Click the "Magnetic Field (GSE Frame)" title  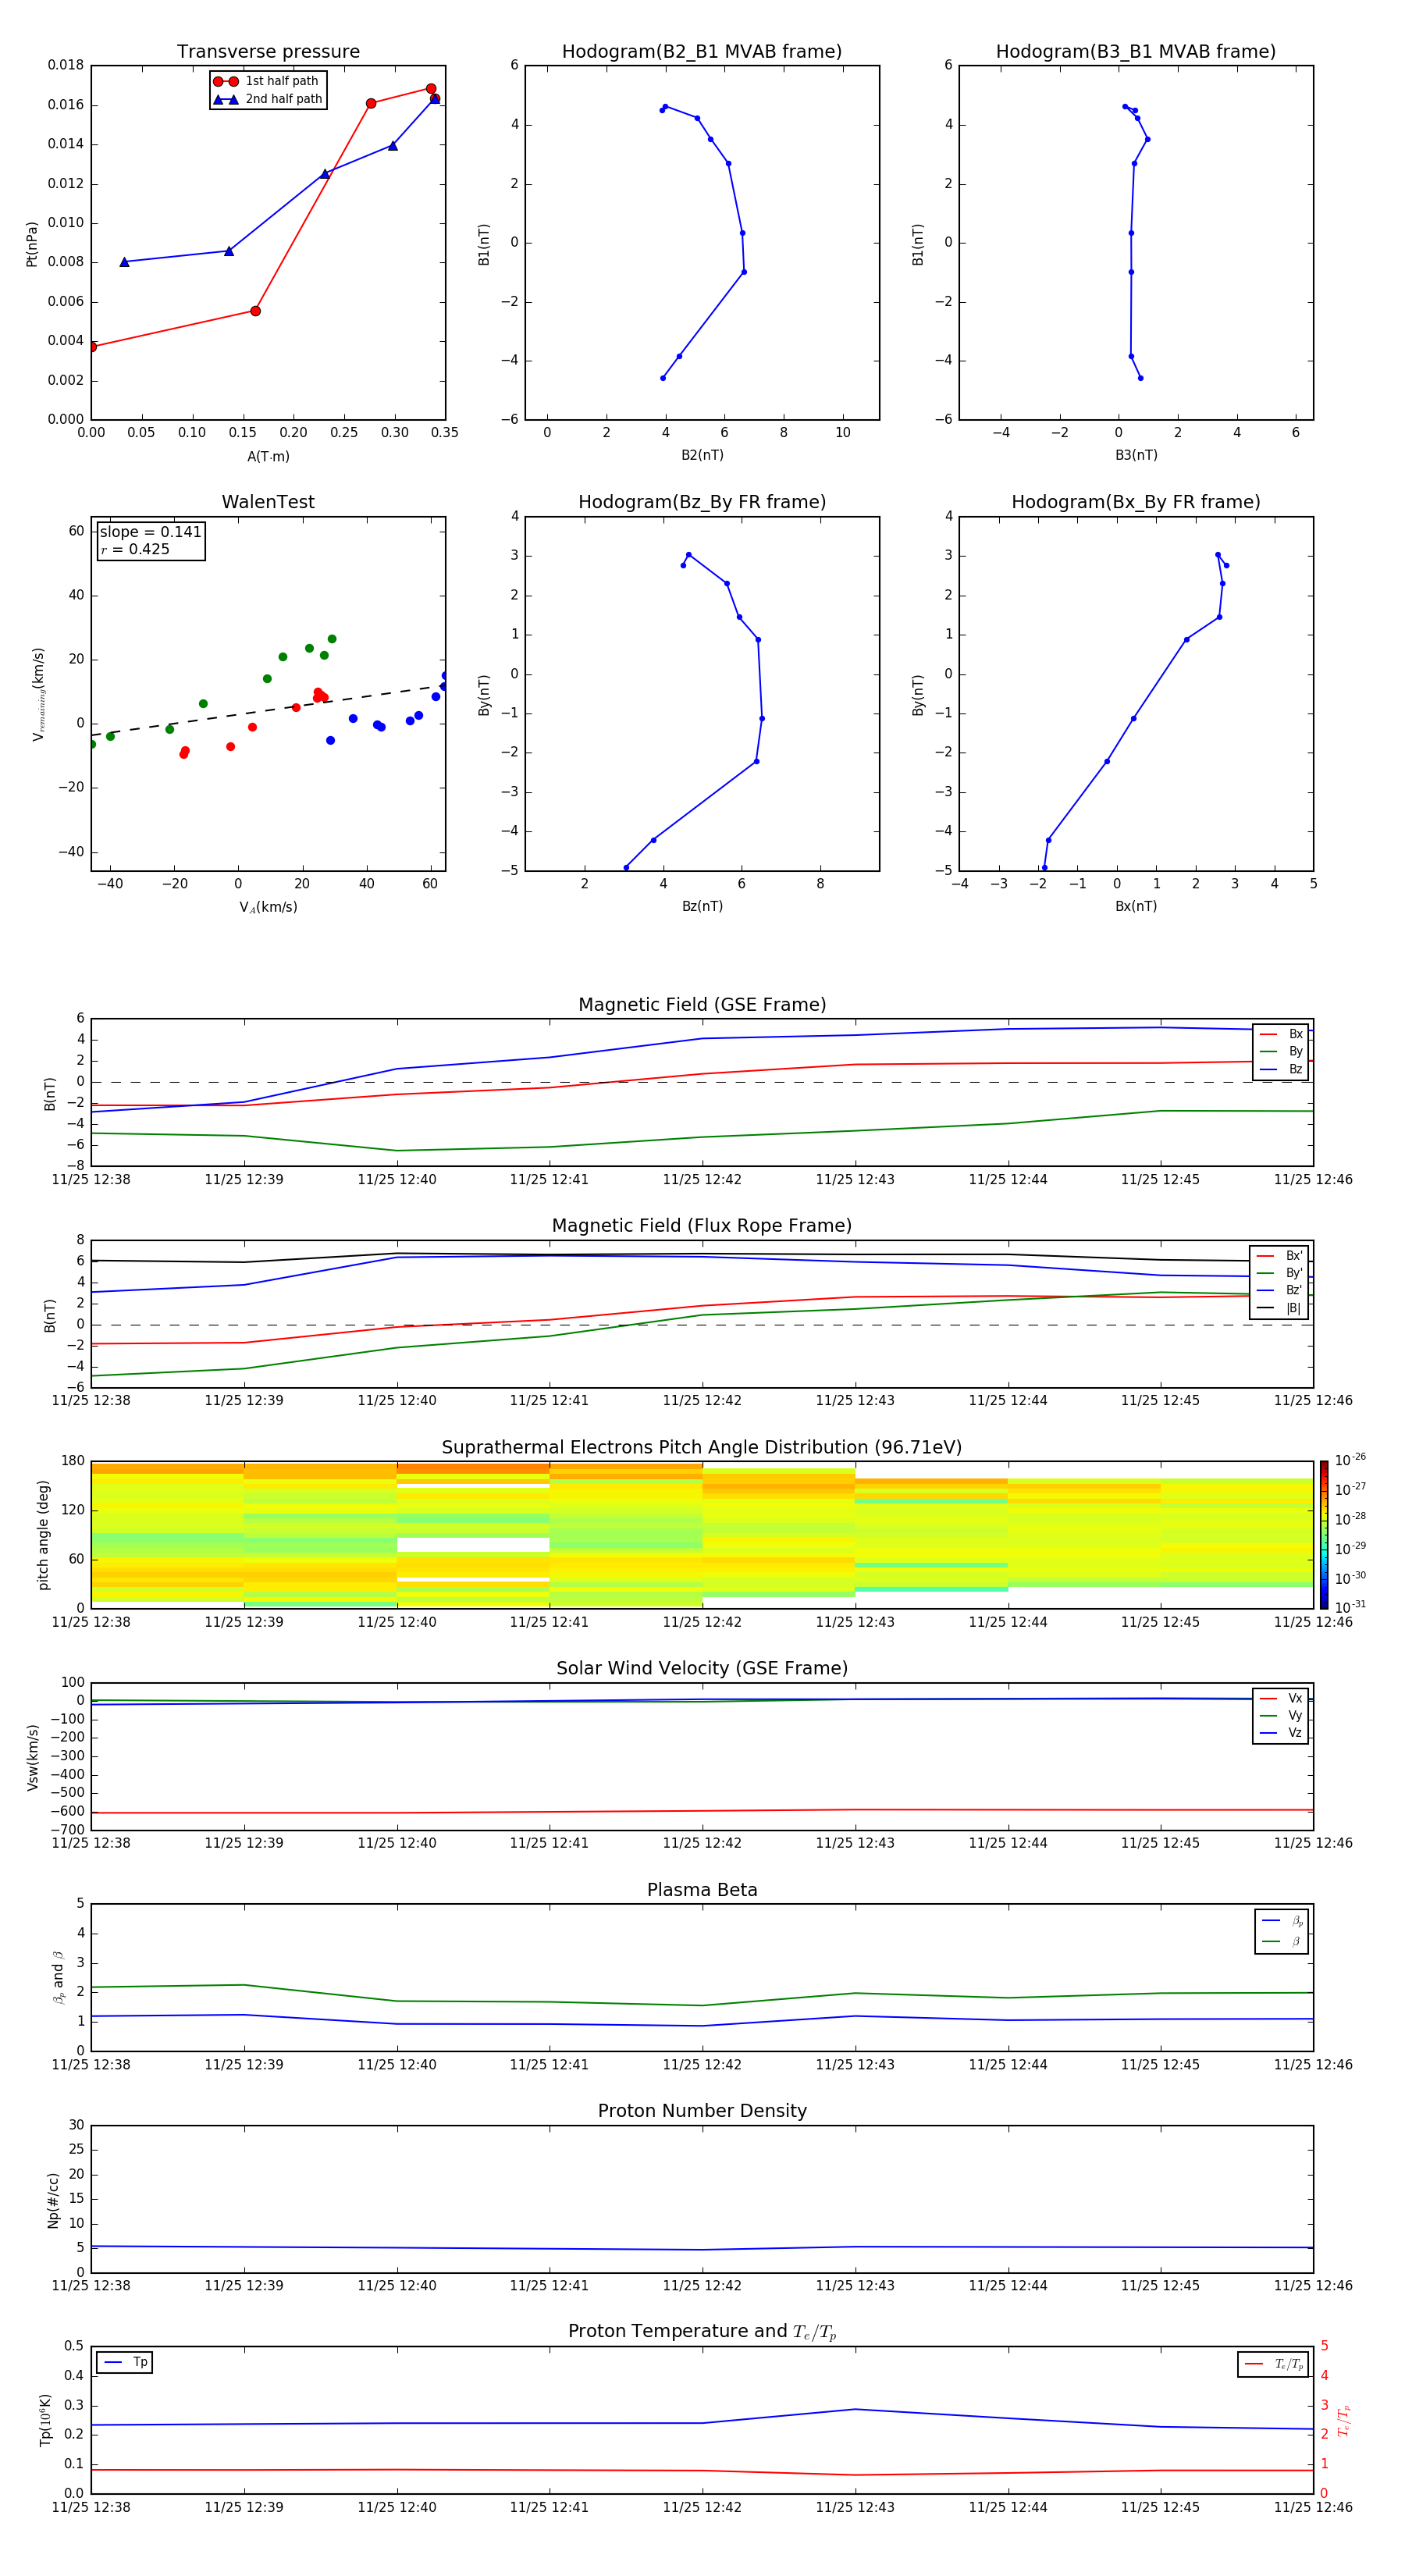point(702,1005)
